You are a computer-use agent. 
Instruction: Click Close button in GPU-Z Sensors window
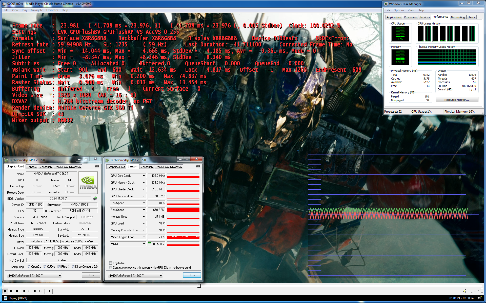point(192,275)
